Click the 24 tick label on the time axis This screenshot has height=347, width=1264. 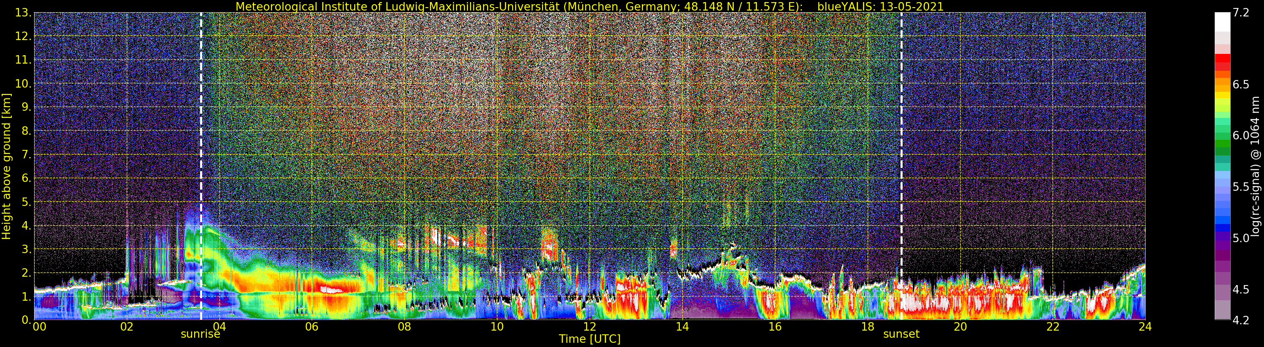(x=1145, y=326)
